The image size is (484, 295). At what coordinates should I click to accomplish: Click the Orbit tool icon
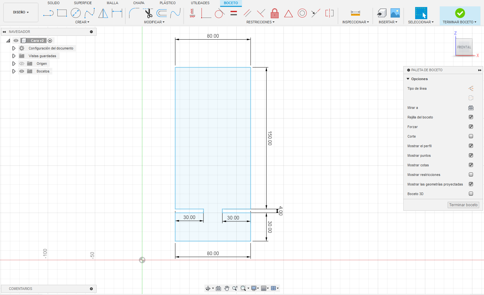tap(208, 288)
